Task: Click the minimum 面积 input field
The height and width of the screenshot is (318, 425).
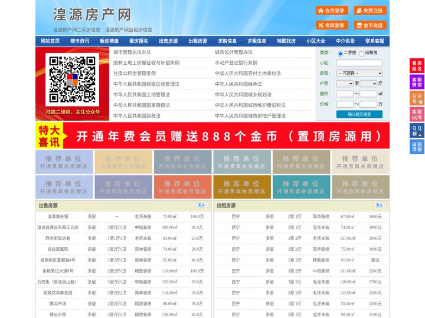Action: [x=345, y=94]
